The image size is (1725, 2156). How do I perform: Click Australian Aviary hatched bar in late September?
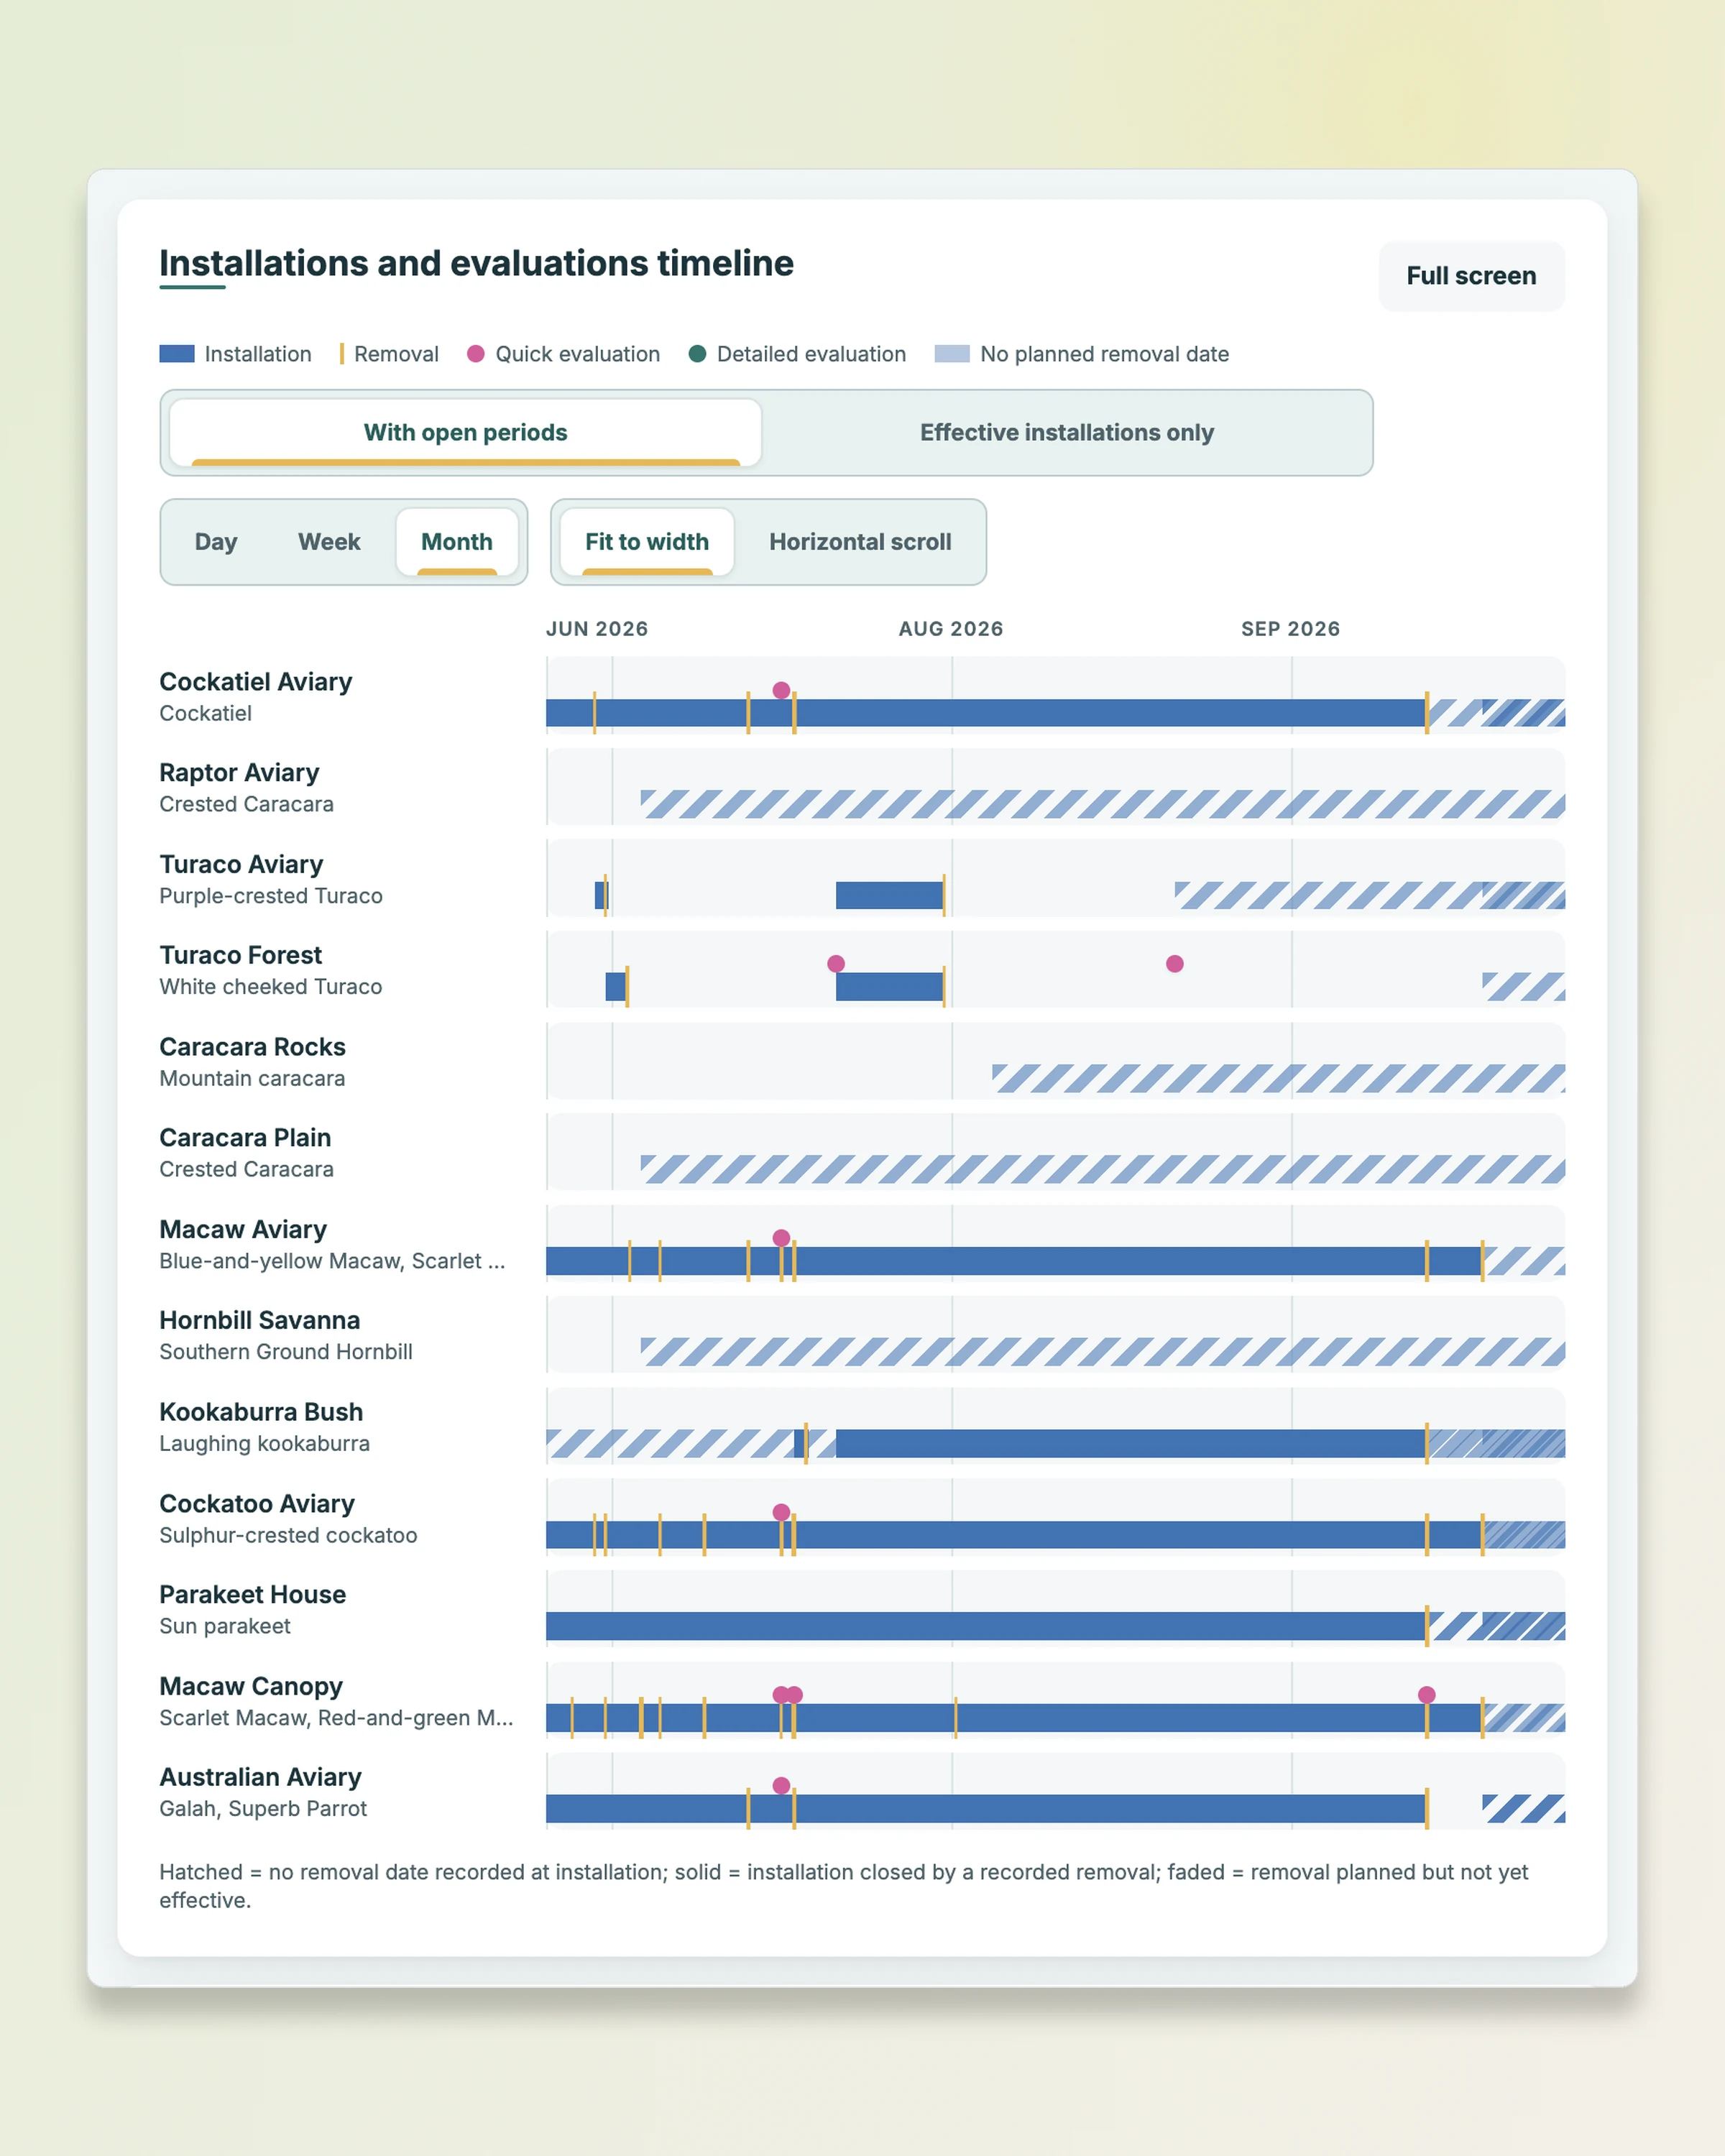[x=1523, y=1808]
